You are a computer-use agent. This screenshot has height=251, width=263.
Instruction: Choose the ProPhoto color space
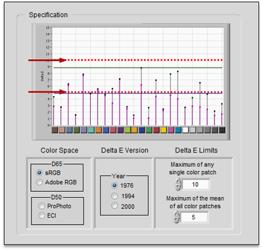click(x=41, y=206)
